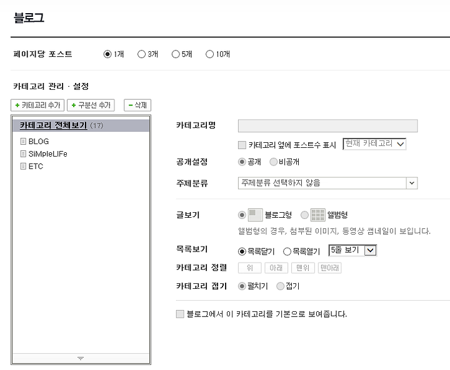Select 5개 posts per page
The width and height of the screenshot is (450, 370).
click(176, 54)
